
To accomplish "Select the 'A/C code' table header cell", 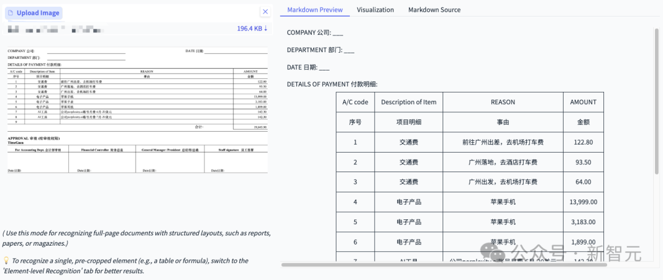I will tap(355, 102).
